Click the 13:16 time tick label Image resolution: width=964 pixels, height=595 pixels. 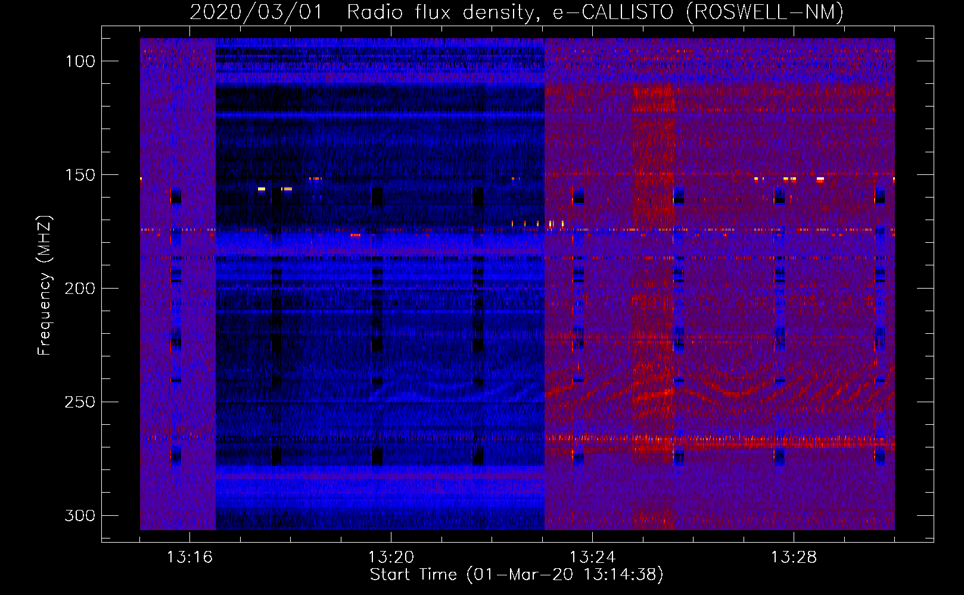189,557
